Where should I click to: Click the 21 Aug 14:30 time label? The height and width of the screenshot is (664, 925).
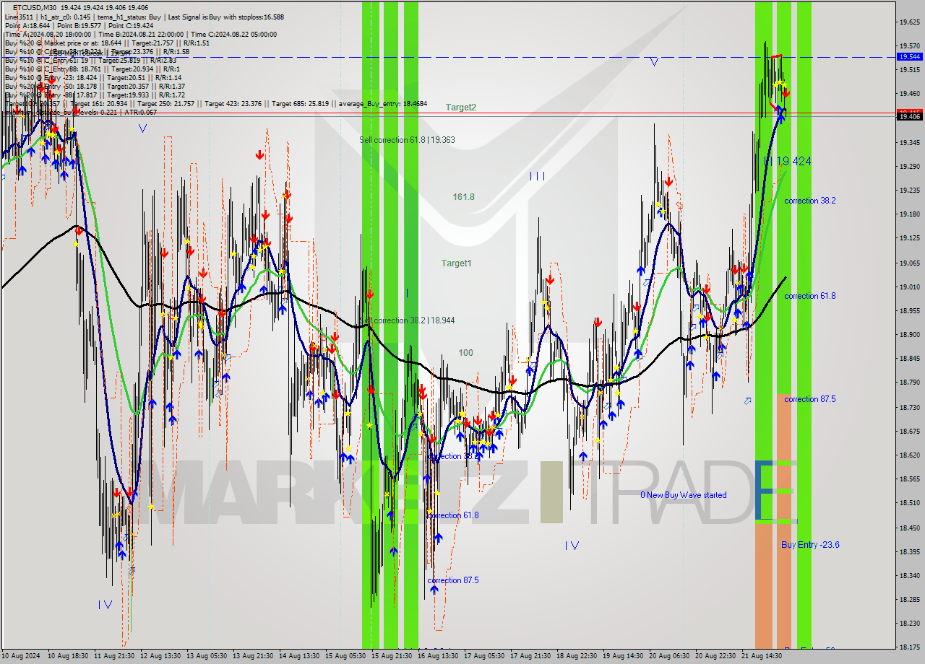click(x=761, y=656)
